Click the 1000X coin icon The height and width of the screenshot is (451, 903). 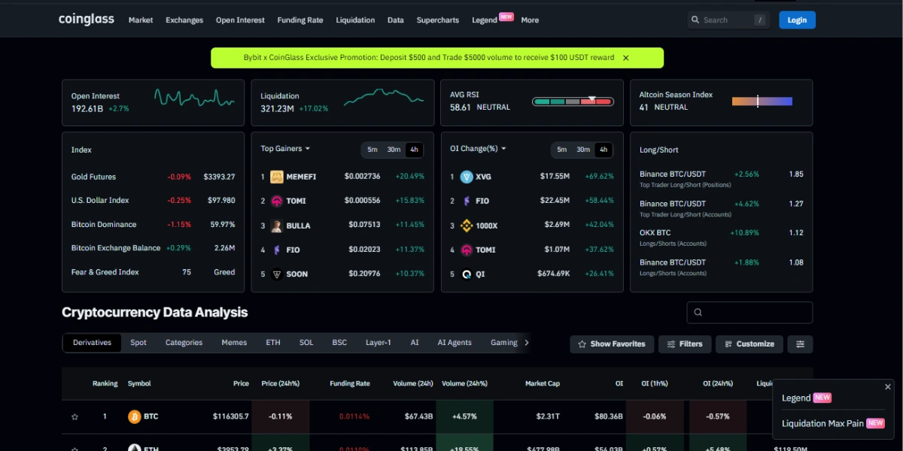pos(467,225)
